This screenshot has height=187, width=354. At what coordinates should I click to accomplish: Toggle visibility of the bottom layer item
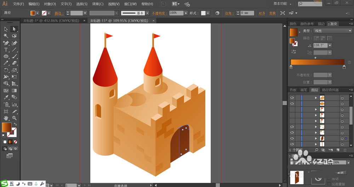tap(292, 144)
